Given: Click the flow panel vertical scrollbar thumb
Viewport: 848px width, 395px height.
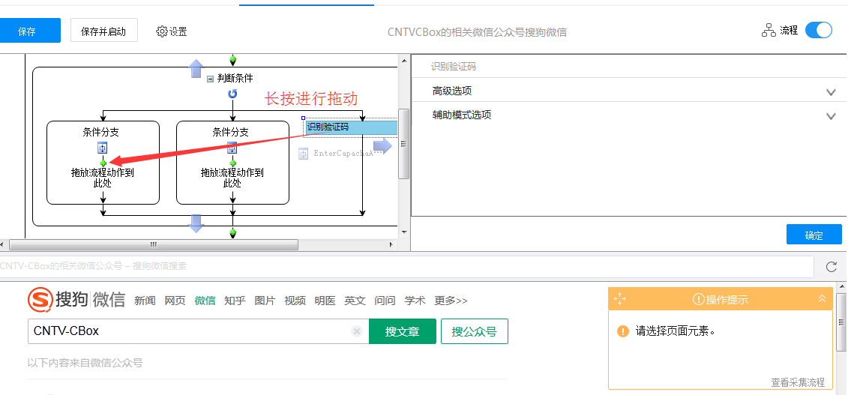Looking at the screenshot, I should tap(403, 144).
